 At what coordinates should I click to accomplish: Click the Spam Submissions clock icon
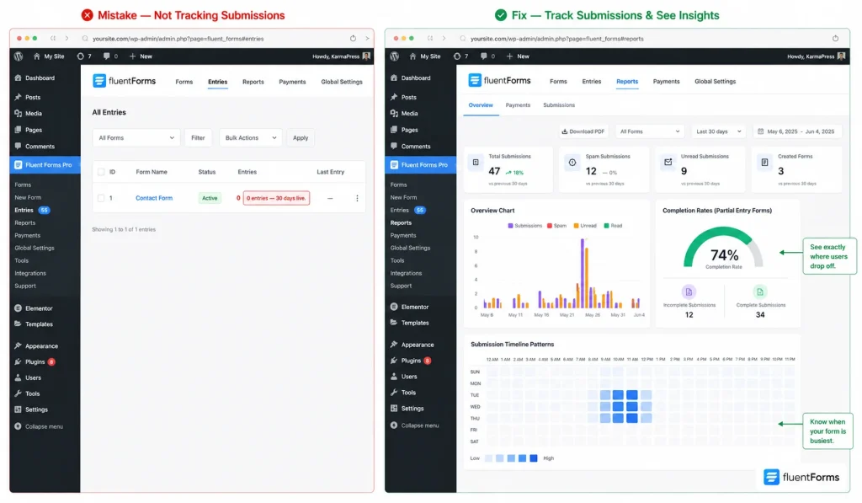click(572, 163)
